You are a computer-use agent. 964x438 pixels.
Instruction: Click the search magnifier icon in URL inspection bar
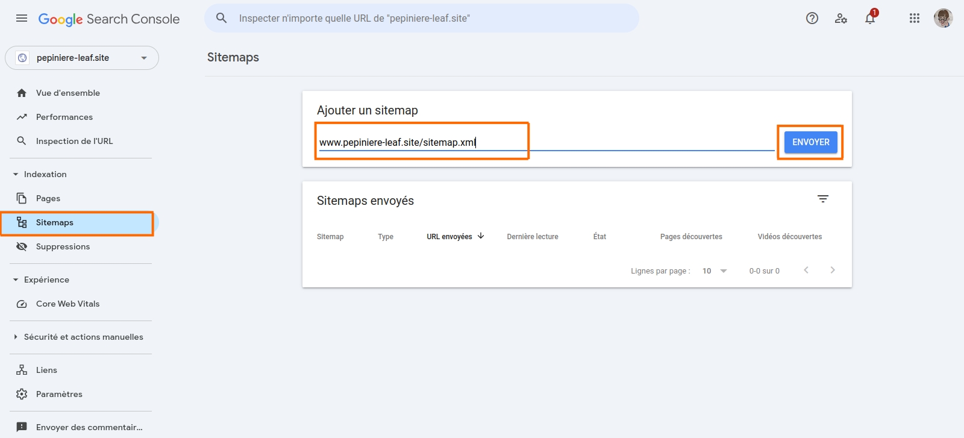[x=222, y=18]
